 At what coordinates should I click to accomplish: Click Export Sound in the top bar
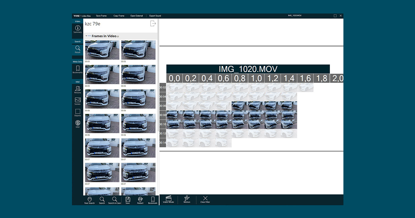point(155,16)
